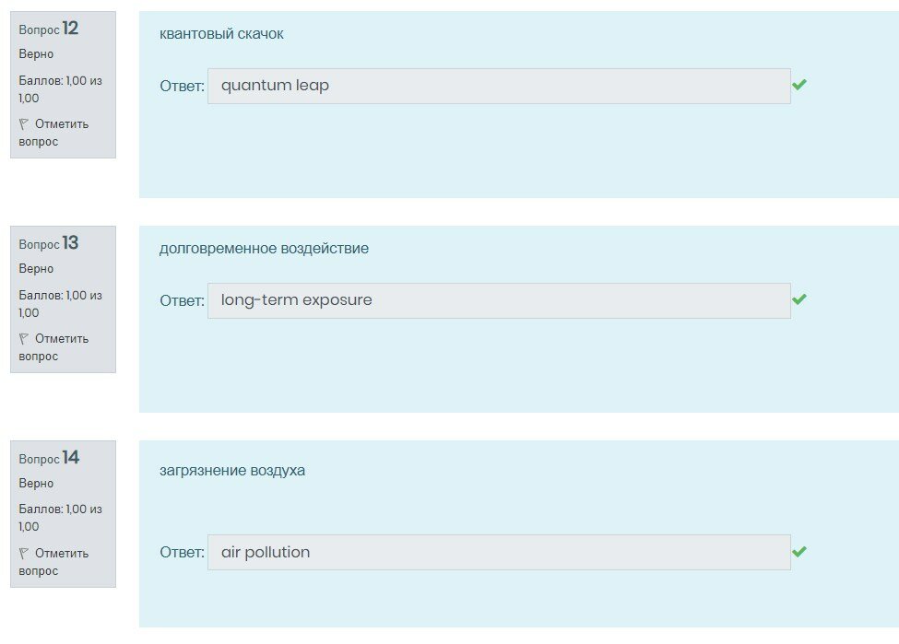Click the question text 'квантовый скачок'

point(221,34)
